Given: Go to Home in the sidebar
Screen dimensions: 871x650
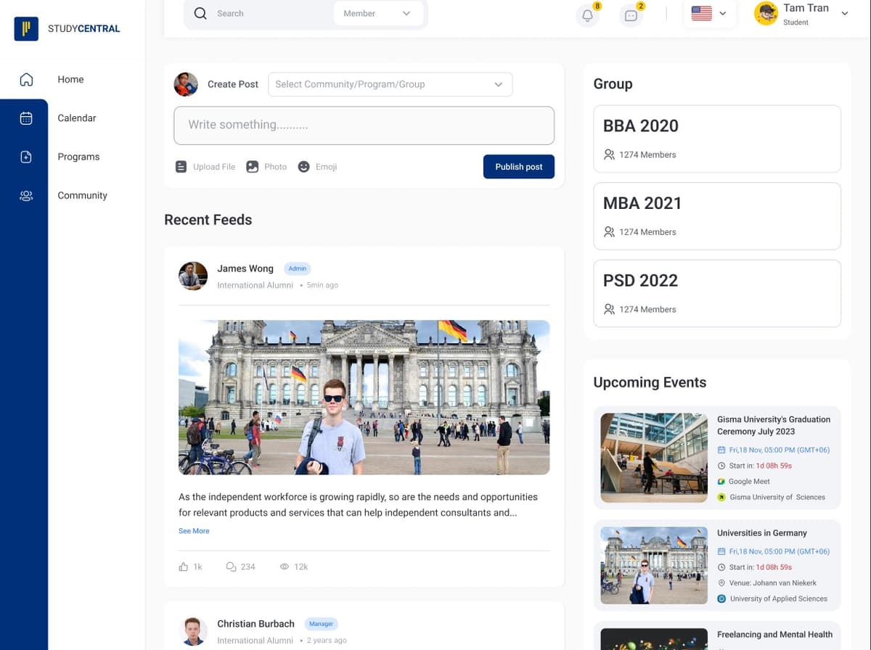Looking at the screenshot, I should [25, 79].
